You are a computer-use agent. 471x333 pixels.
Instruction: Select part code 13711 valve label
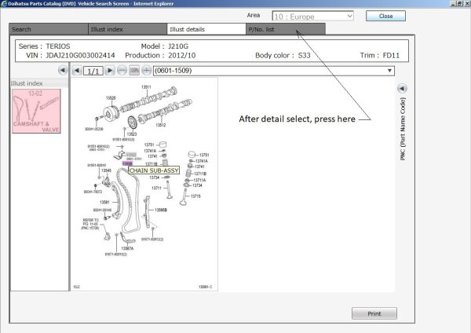[156, 188]
